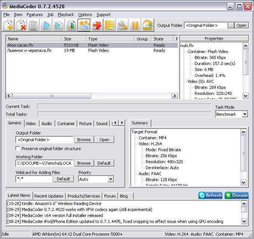Click Default next to Wildcard field

point(63,179)
